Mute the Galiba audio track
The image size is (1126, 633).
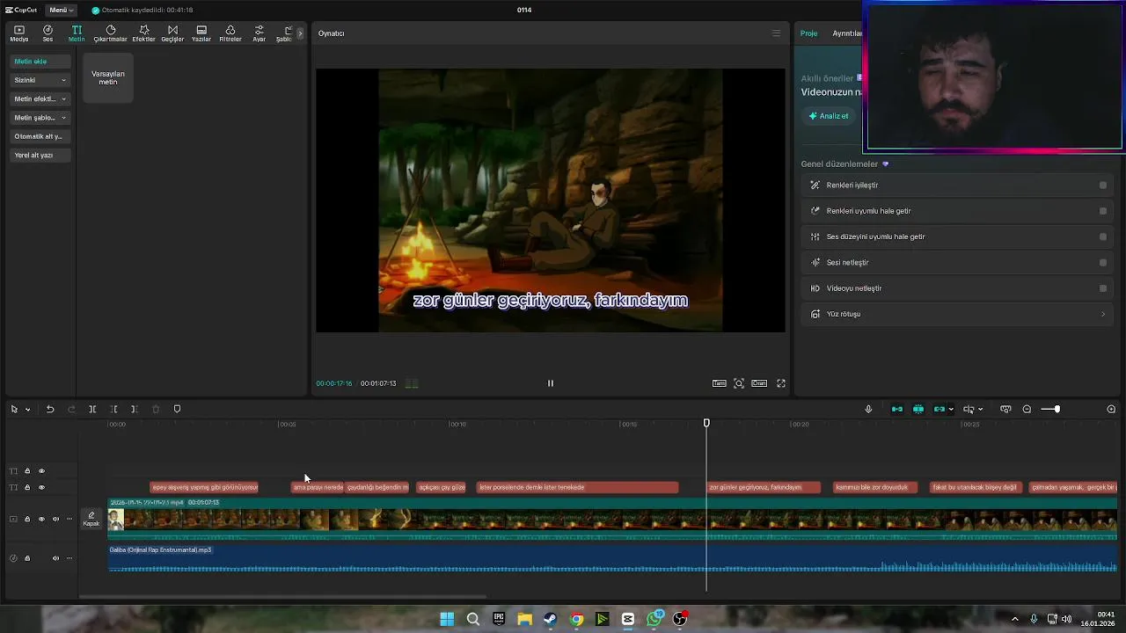click(x=55, y=558)
